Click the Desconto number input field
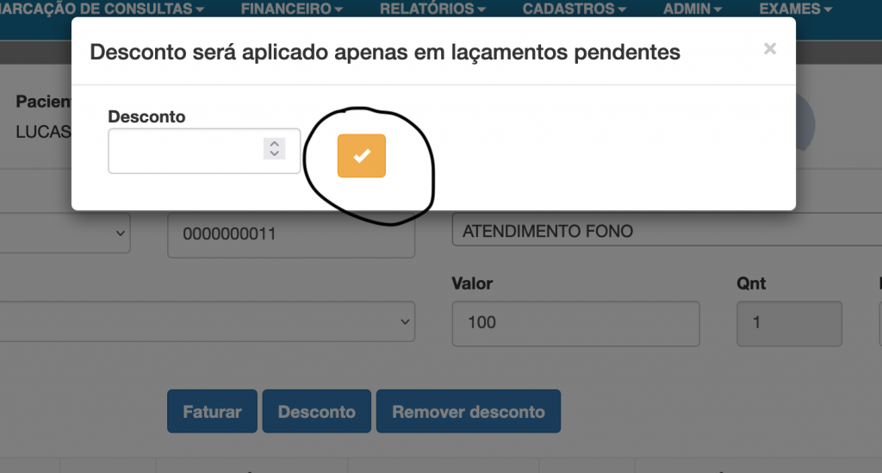This screenshot has height=473, width=882. (x=185, y=151)
